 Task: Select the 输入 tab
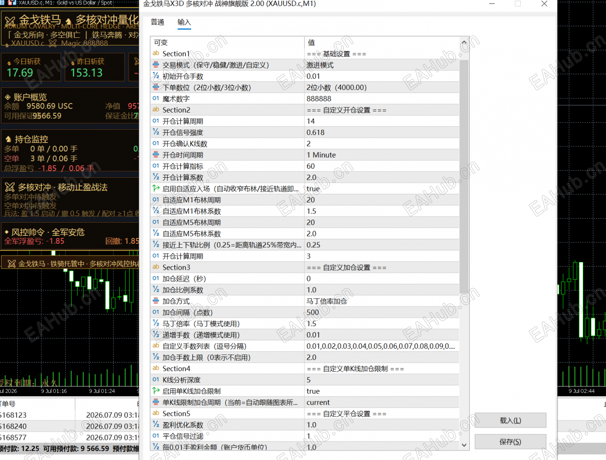pos(184,22)
